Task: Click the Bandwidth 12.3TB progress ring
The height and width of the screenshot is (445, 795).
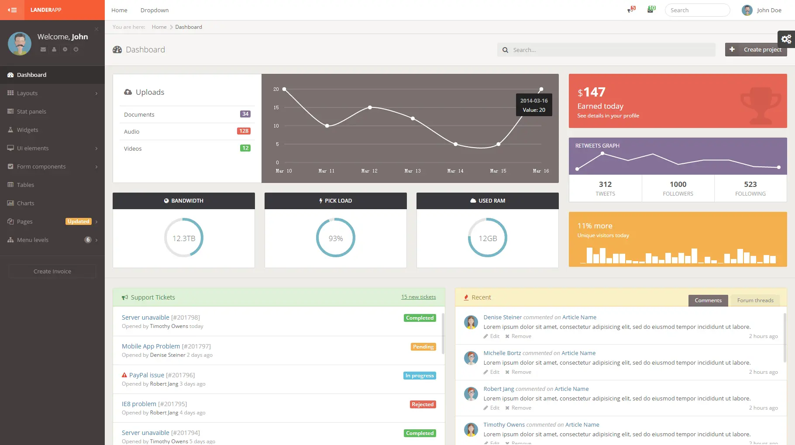Action: click(184, 238)
